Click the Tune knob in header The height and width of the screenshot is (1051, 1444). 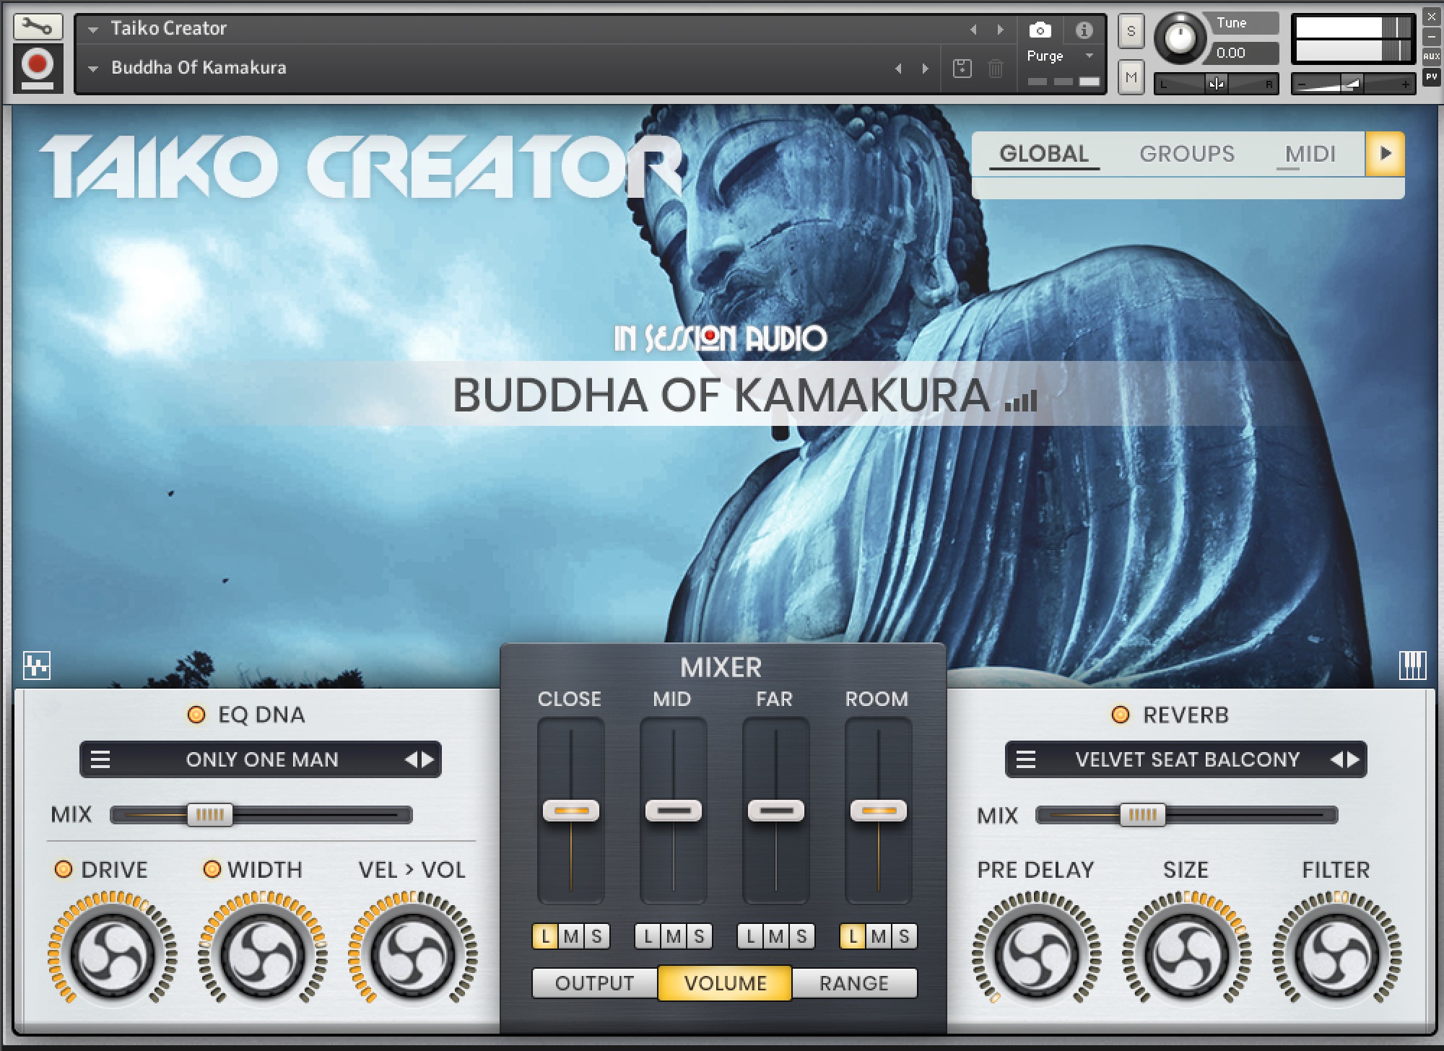(x=1180, y=38)
